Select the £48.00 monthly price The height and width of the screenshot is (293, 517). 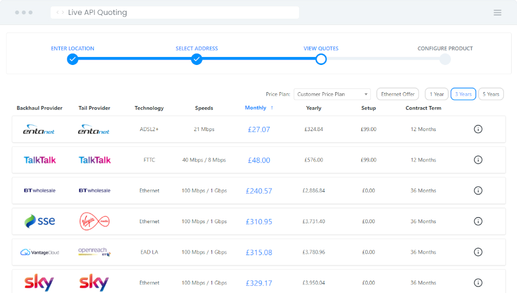click(x=259, y=160)
